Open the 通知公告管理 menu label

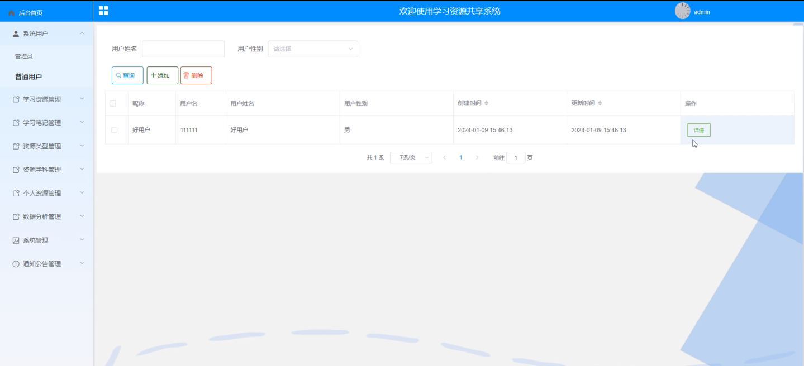[x=42, y=264]
